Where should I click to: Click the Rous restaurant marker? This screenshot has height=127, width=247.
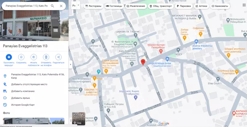[x=94, y=78]
